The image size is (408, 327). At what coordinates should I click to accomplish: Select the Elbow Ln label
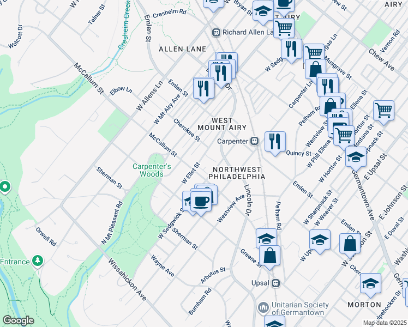121,90
